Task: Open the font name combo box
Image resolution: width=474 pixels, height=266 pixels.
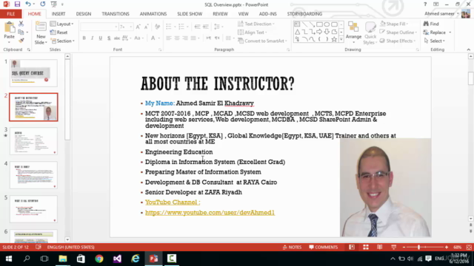Action: [99, 27]
